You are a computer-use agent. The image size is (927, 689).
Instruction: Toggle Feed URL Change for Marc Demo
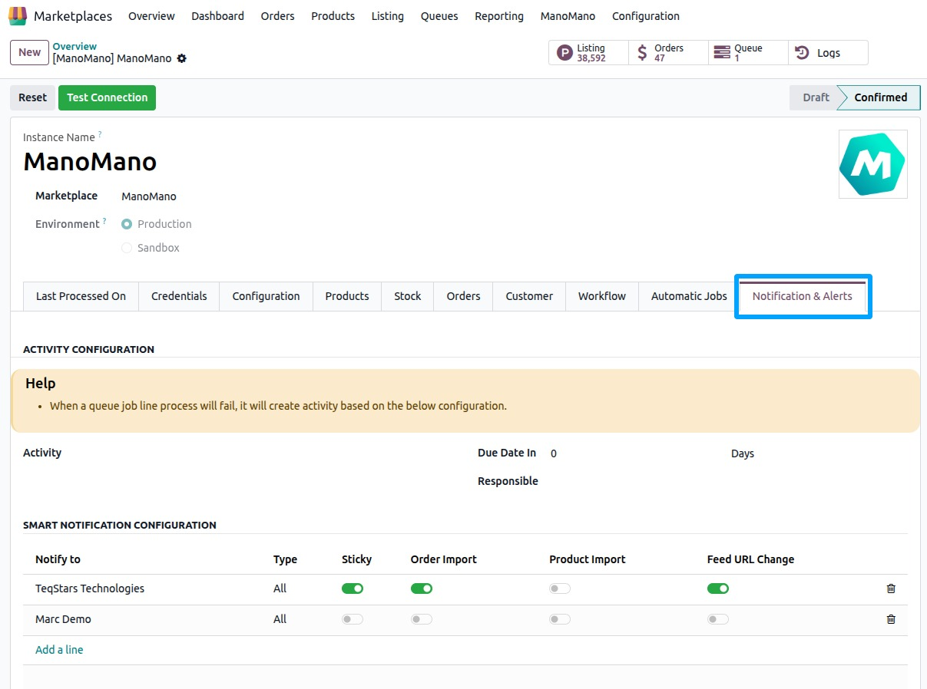[x=718, y=619]
